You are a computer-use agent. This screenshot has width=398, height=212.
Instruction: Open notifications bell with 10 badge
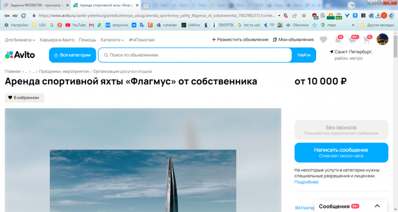click(338, 39)
